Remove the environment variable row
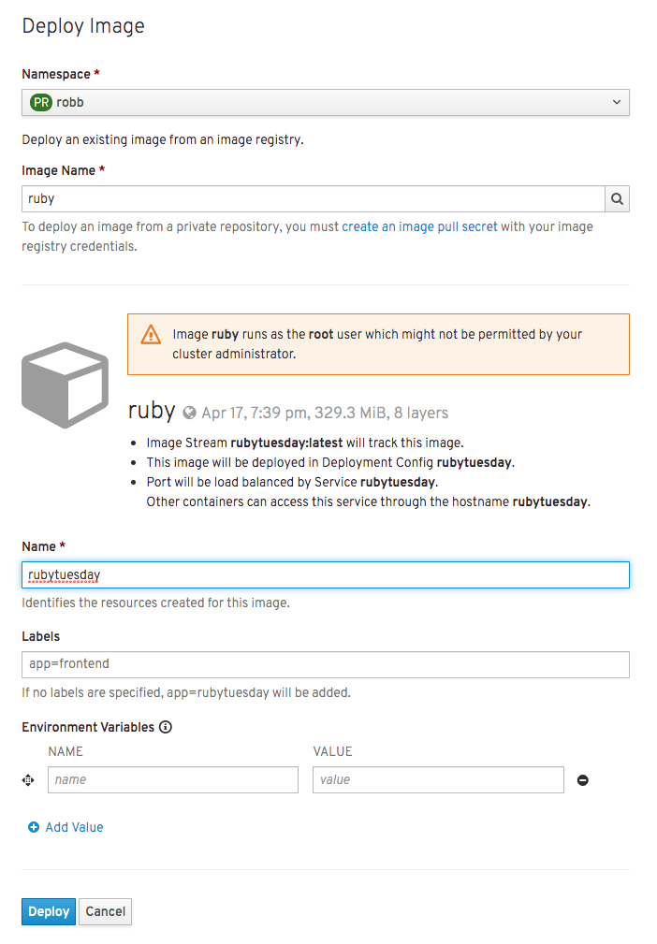 pos(582,780)
